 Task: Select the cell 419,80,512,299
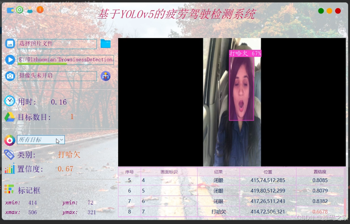coord(268,191)
